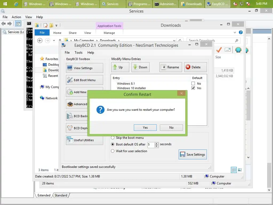
Task: Click the boot timeout seconds field
Action: 151,144
